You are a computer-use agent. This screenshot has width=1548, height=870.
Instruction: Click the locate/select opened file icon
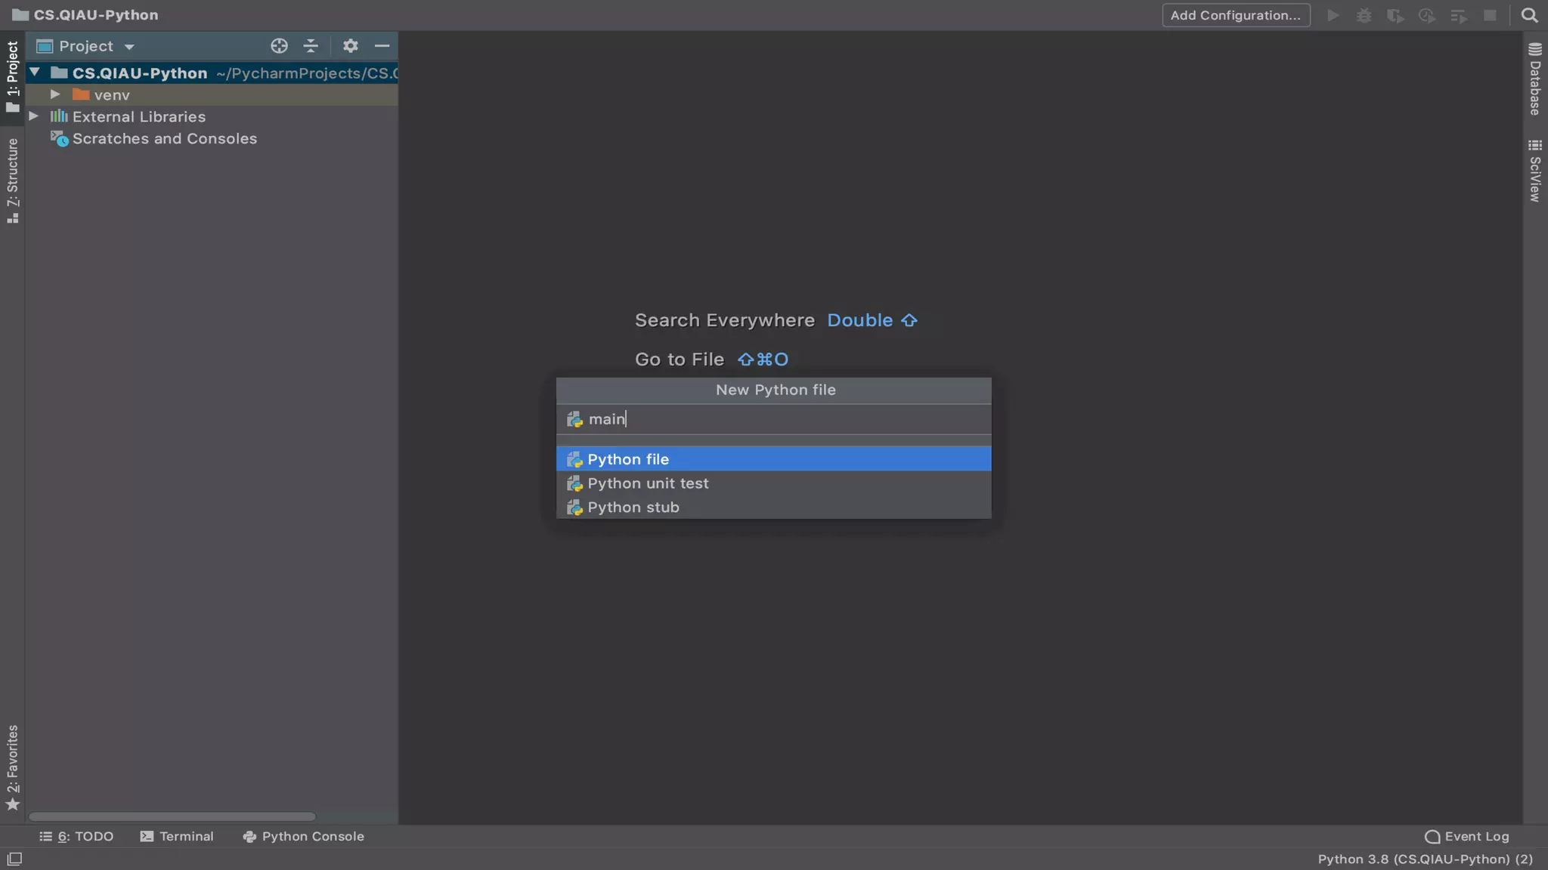279,46
